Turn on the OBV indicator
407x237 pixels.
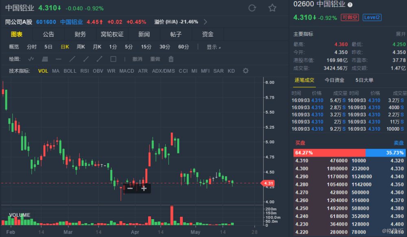(98, 71)
